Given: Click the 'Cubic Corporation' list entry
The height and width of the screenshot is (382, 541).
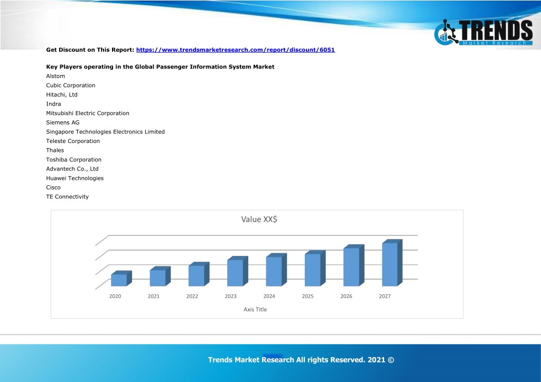Looking at the screenshot, I should click(x=71, y=85).
